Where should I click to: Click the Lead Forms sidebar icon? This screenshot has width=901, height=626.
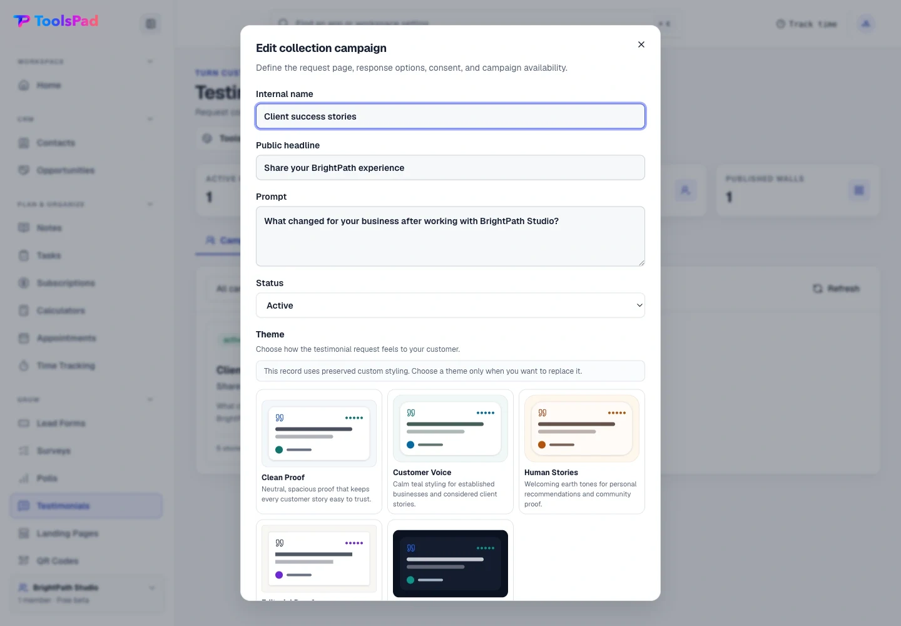24,423
